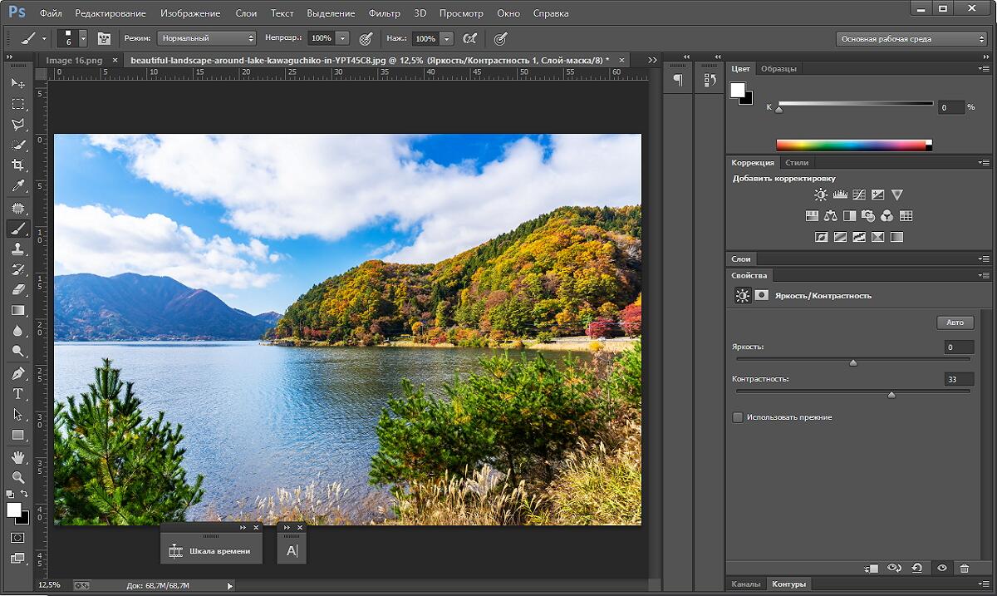This screenshot has width=997, height=596.
Task: Open the Фильтр menu
Action: point(384,13)
